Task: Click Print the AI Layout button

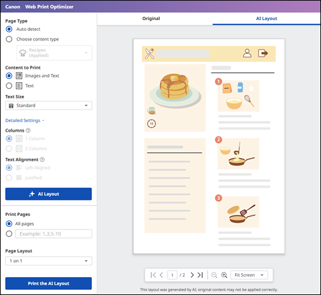Action: click(x=49, y=283)
